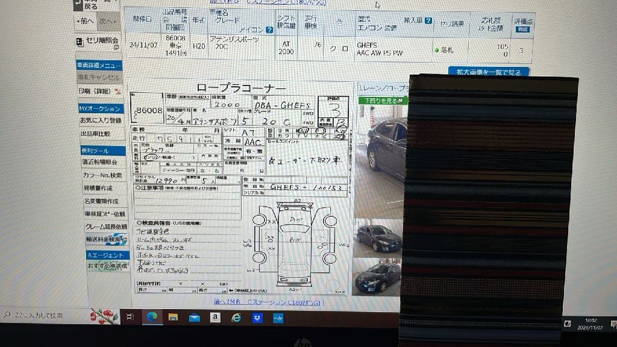Image resolution: width=617 pixels, height=347 pixels.
Task: Click the auction inspection sheet image
Action: 242,188
